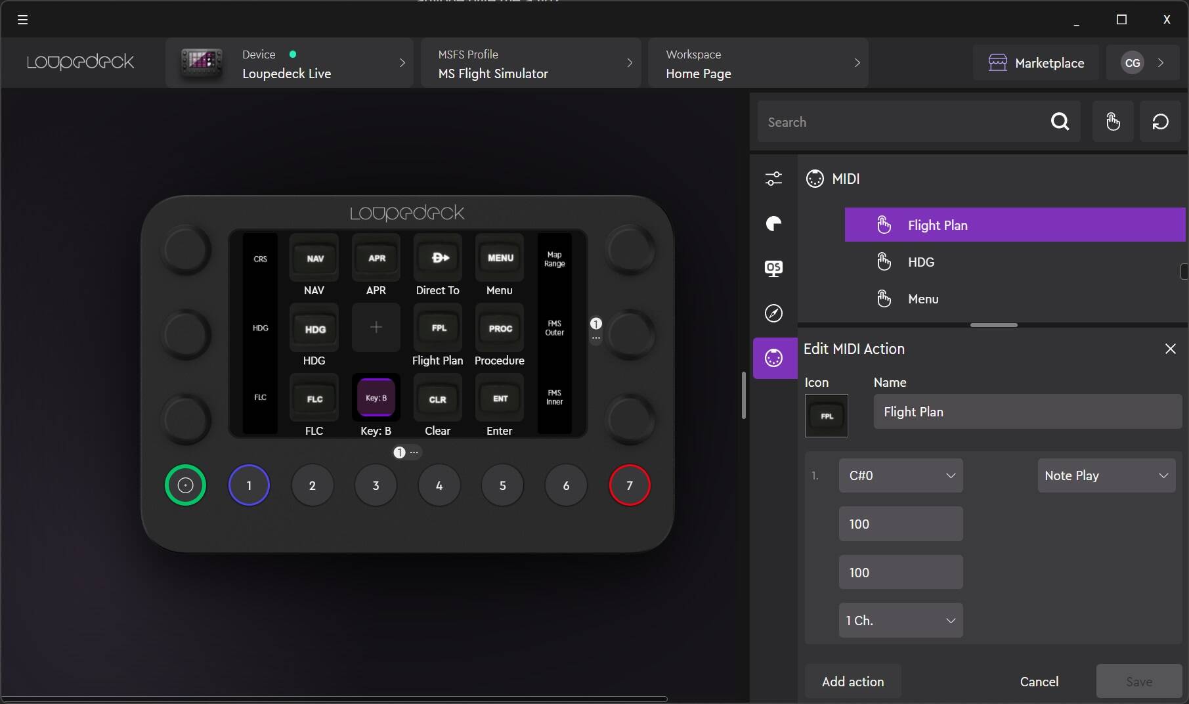Change the FPL action icon thumbnail

click(x=827, y=416)
